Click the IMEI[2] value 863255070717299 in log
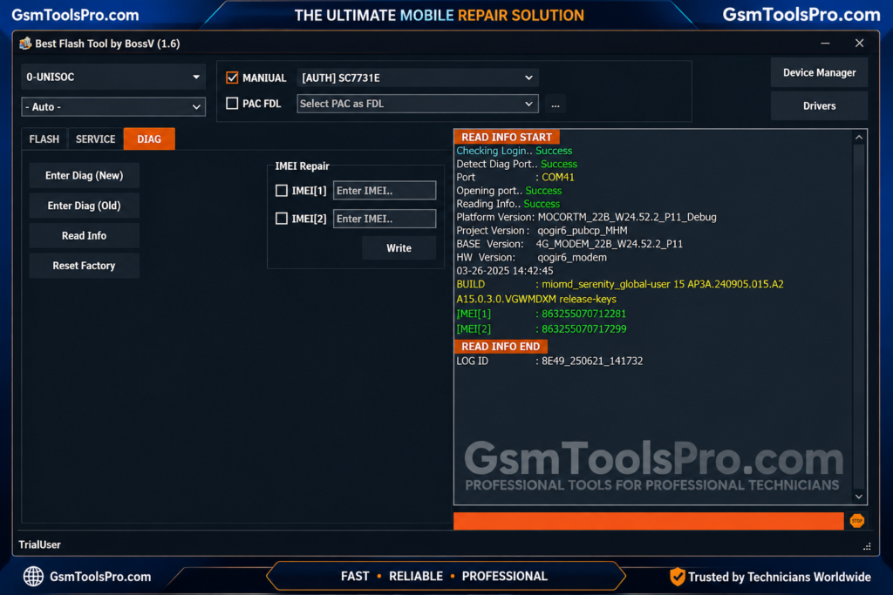The width and height of the screenshot is (893, 595). (583, 328)
